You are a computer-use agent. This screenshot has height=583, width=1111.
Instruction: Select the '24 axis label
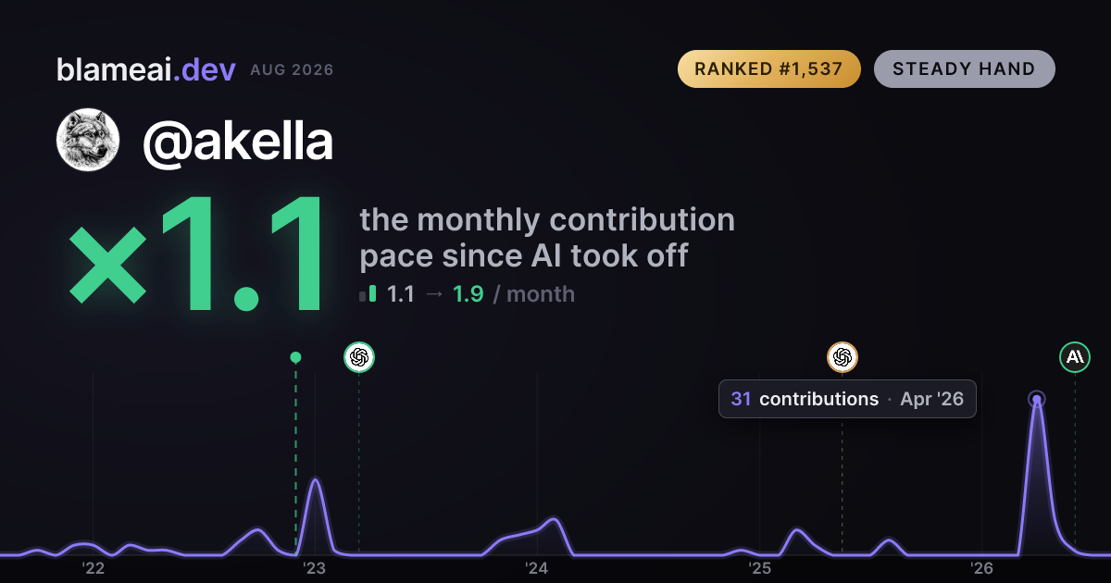coord(537,567)
